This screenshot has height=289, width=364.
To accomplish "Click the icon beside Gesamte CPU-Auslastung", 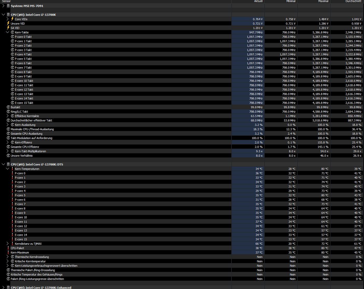I will (x=8, y=134).
